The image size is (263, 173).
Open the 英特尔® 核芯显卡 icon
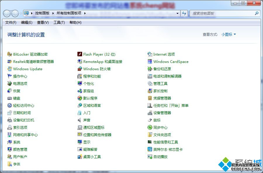click(x=150, y=149)
